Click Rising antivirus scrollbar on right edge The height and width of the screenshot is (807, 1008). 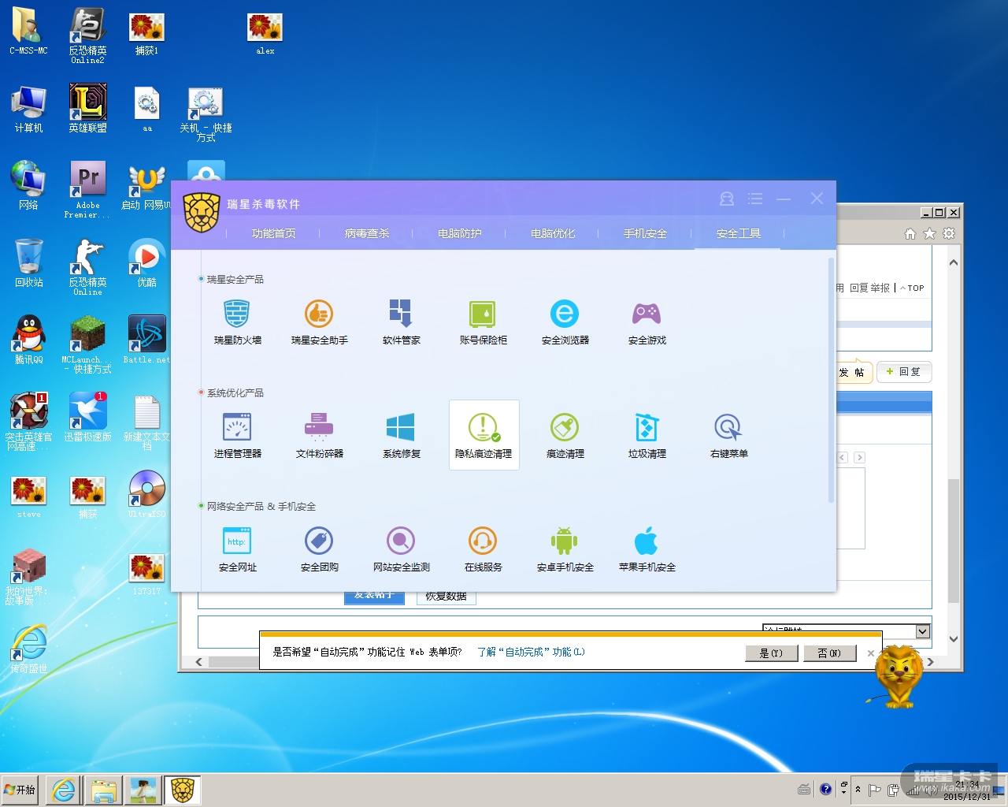pyautogui.click(x=831, y=378)
